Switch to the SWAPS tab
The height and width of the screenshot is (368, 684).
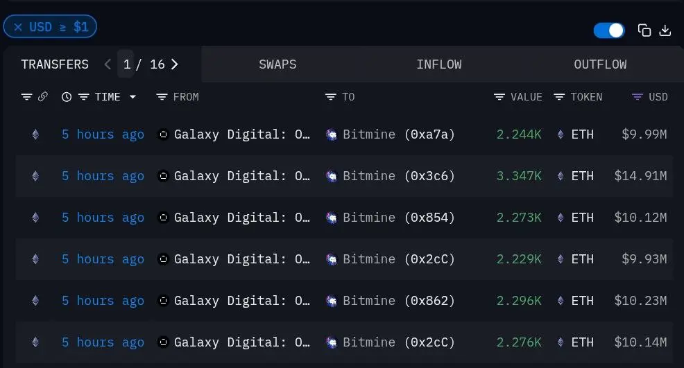tap(277, 64)
